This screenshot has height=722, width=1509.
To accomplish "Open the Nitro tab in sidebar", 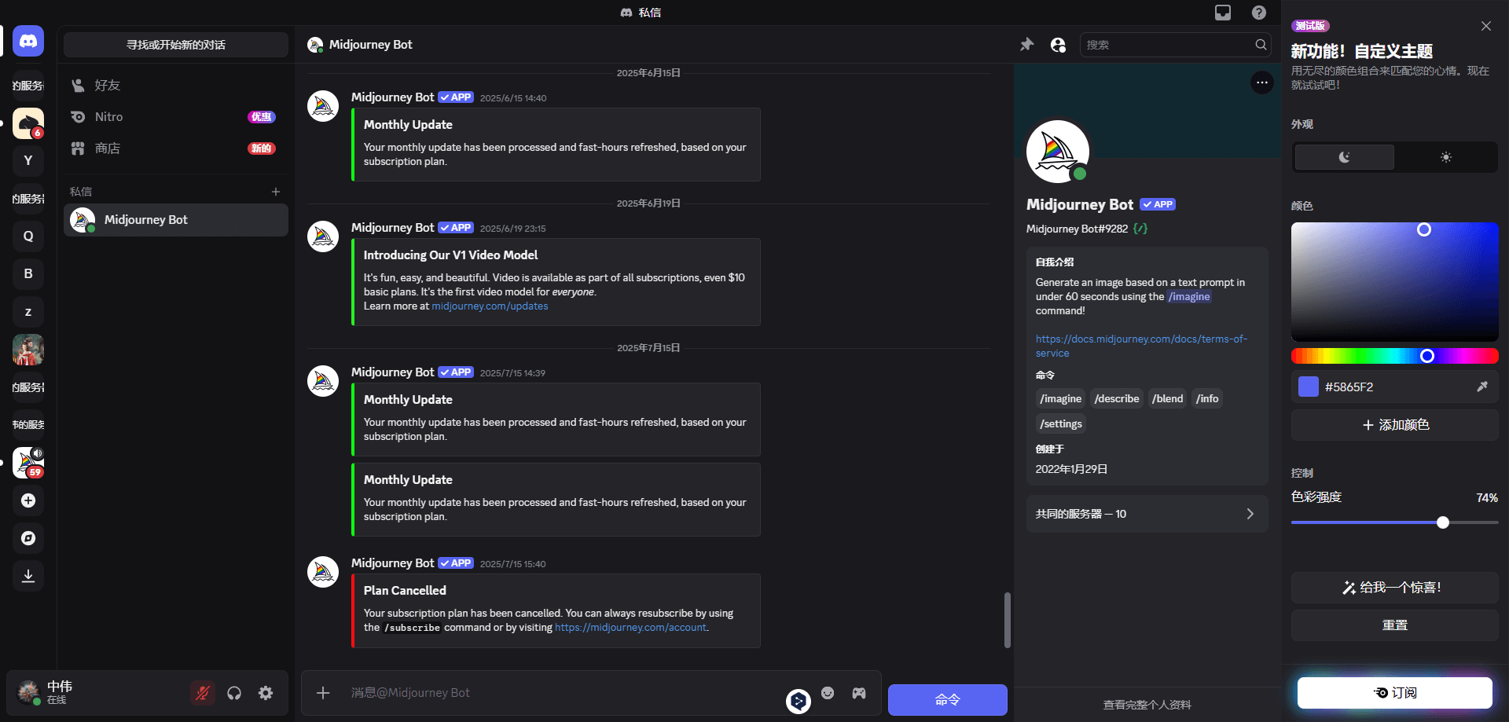I will click(x=108, y=117).
